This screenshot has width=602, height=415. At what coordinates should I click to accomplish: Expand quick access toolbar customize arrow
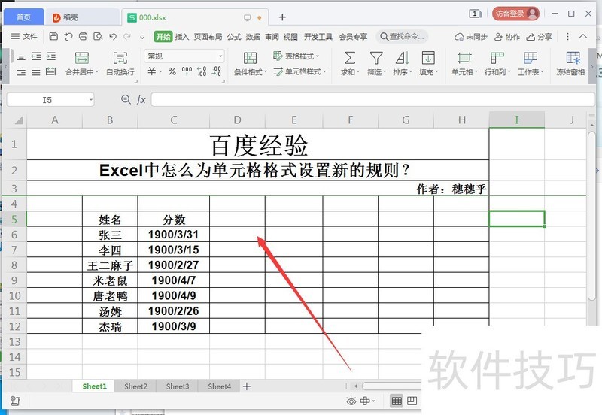point(142,37)
